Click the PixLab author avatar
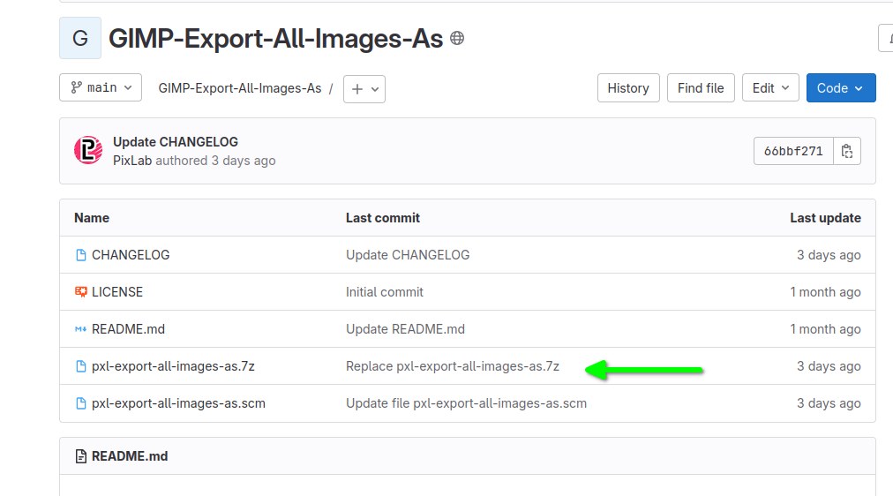The width and height of the screenshot is (893, 496). coord(88,150)
